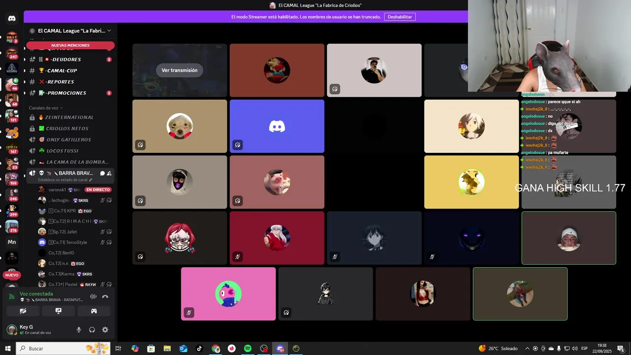Open the -PROMOCIONES text channel
The height and width of the screenshot is (355, 631).
tap(71, 93)
